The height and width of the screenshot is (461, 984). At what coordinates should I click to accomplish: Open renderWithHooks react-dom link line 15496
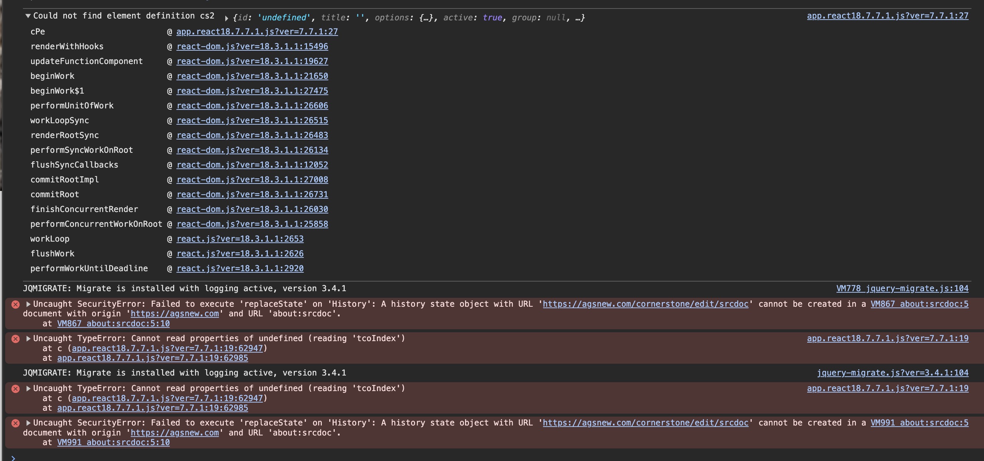[252, 47]
